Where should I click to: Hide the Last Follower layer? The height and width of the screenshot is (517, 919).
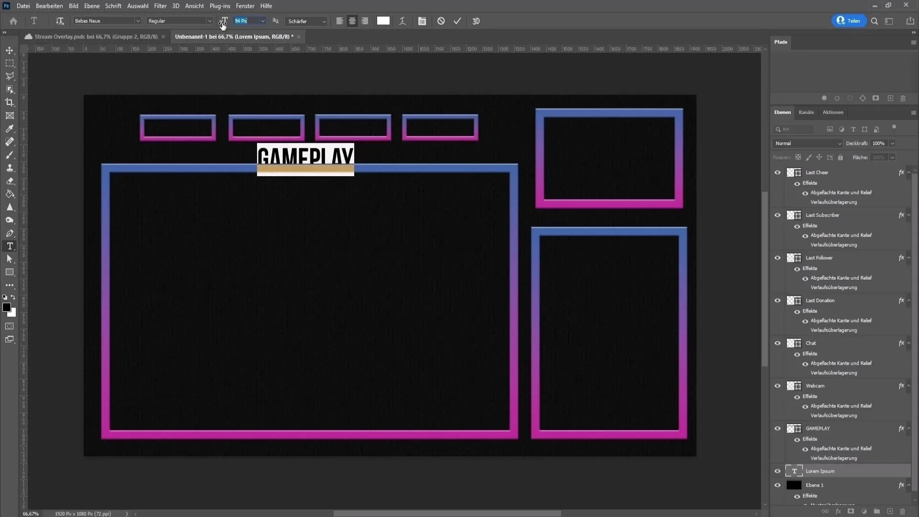[778, 258]
